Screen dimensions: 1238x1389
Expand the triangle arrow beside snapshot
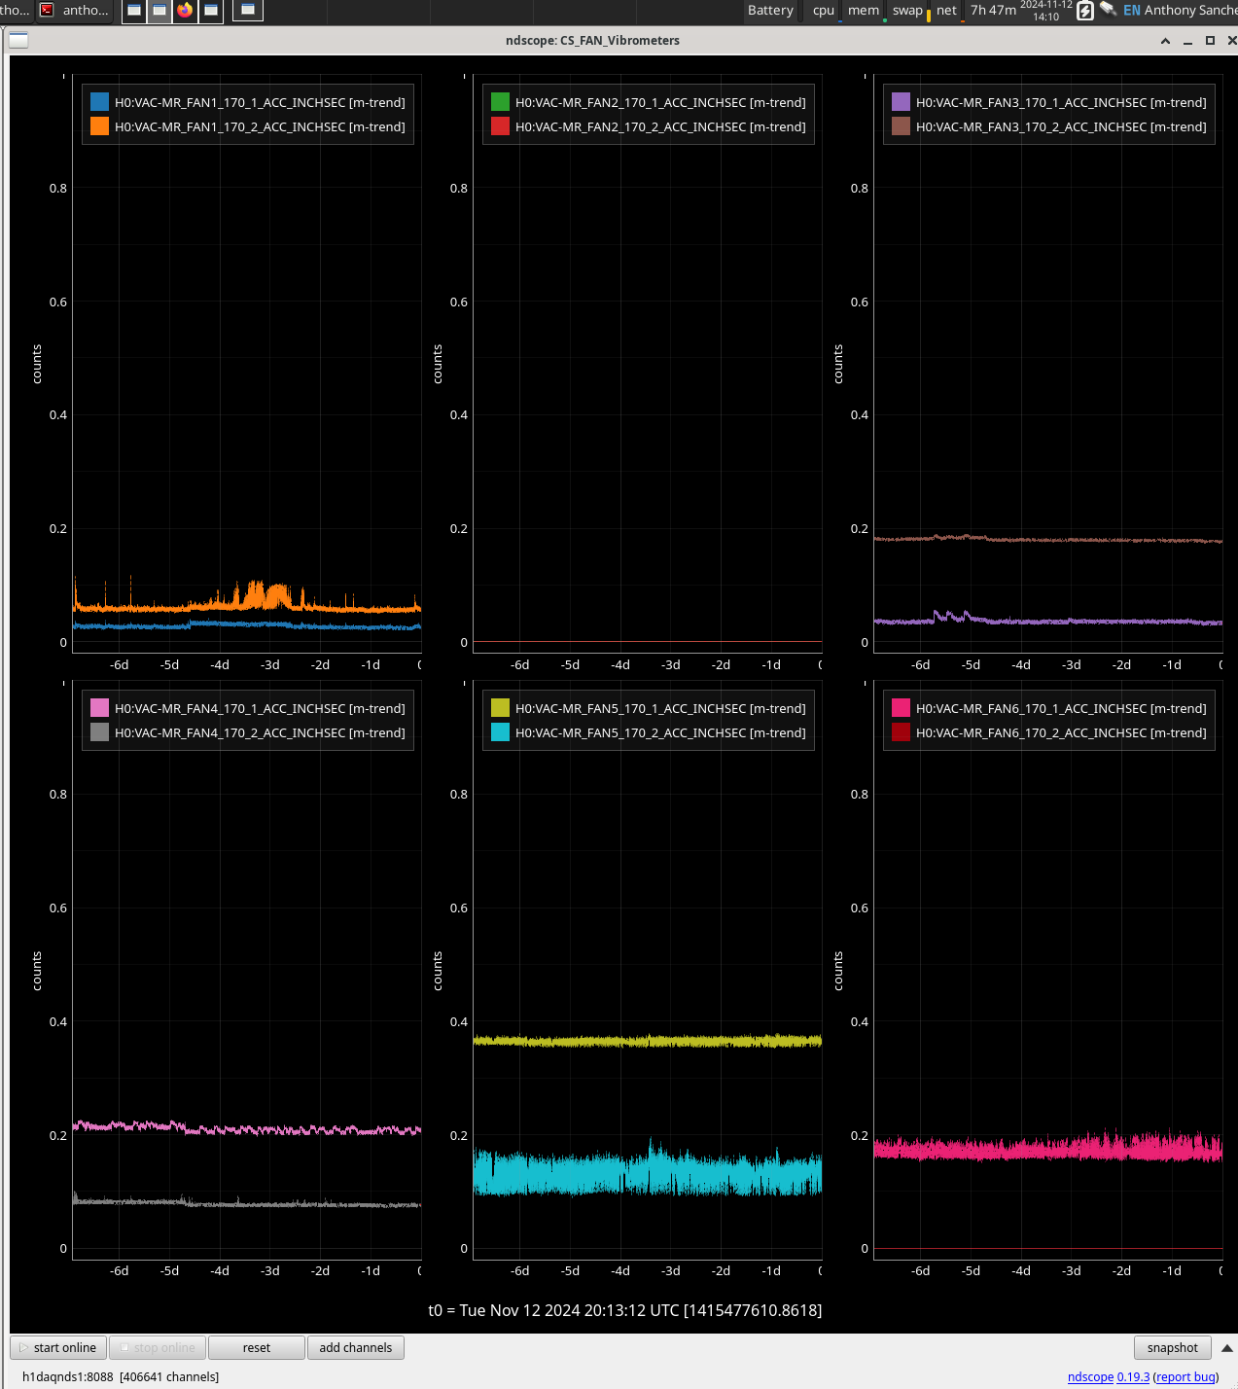tap(1227, 1348)
